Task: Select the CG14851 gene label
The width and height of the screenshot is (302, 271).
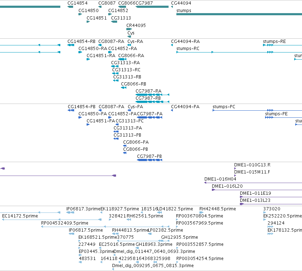Action: [97, 18]
